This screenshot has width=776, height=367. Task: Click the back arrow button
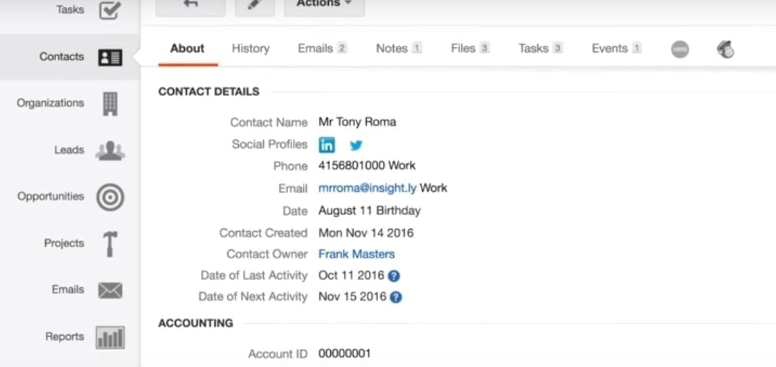click(191, 5)
